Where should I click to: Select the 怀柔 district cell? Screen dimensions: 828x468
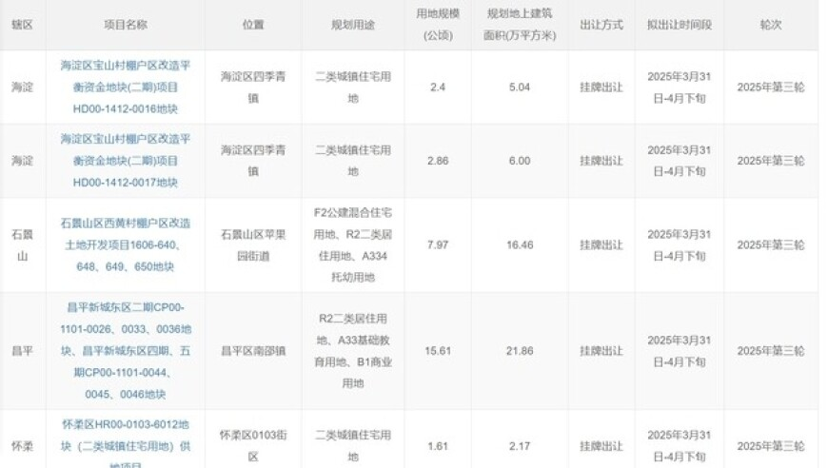pyautogui.click(x=22, y=446)
